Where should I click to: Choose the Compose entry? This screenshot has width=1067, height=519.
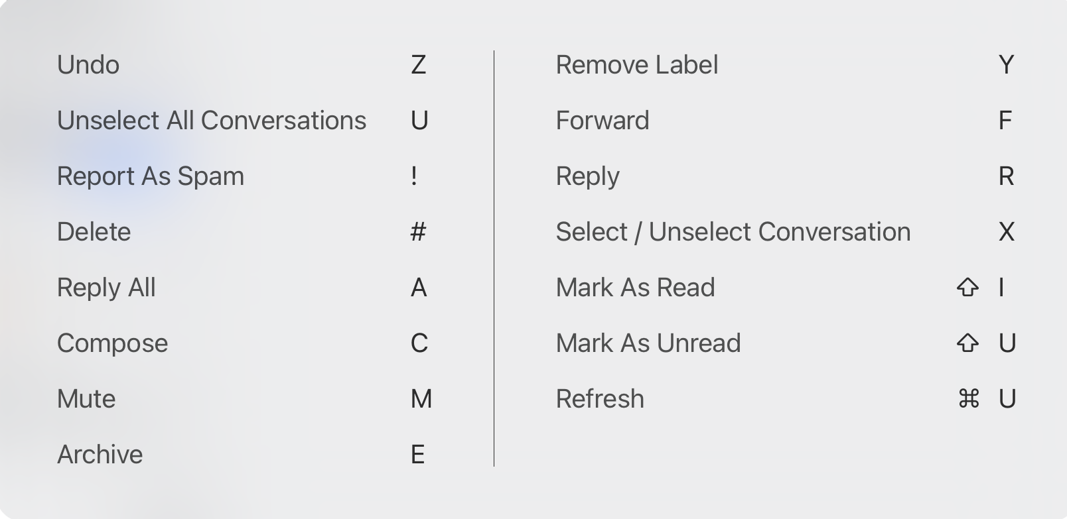(x=113, y=343)
